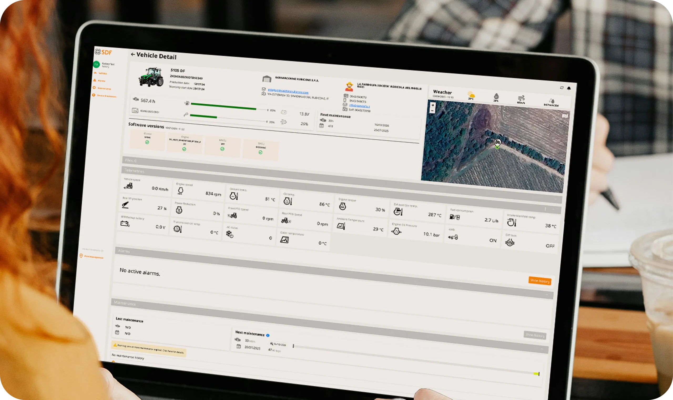673x400 pixels.
Task: Zoom in on the map
Action: click(x=433, y=105)
